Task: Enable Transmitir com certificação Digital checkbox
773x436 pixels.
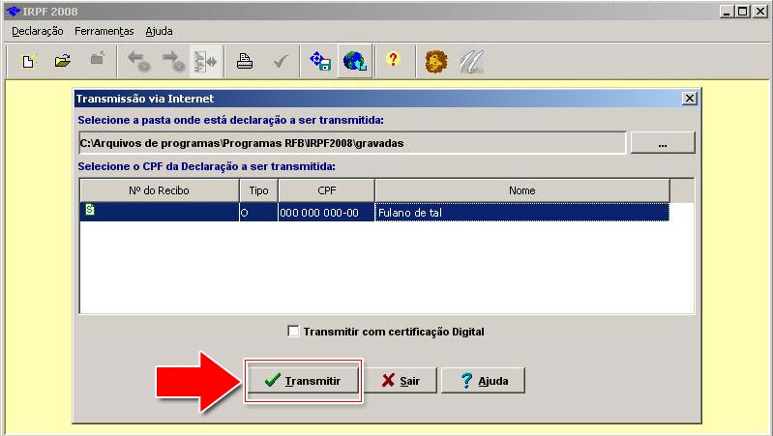Action: [294, 332]
